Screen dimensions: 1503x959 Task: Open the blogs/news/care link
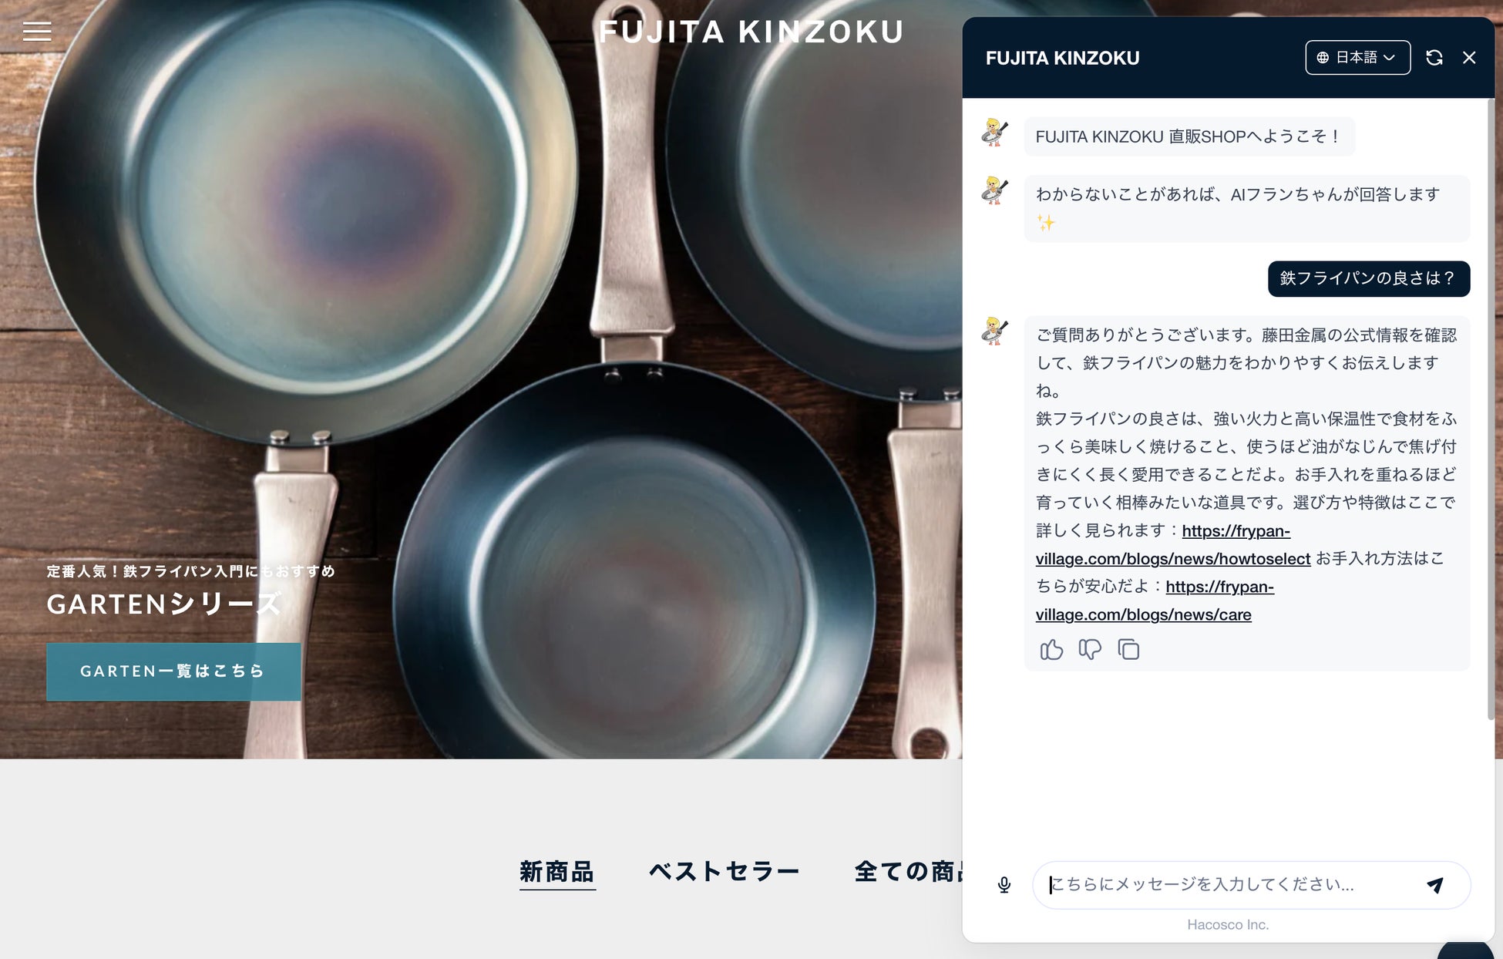click(1143, 615)
